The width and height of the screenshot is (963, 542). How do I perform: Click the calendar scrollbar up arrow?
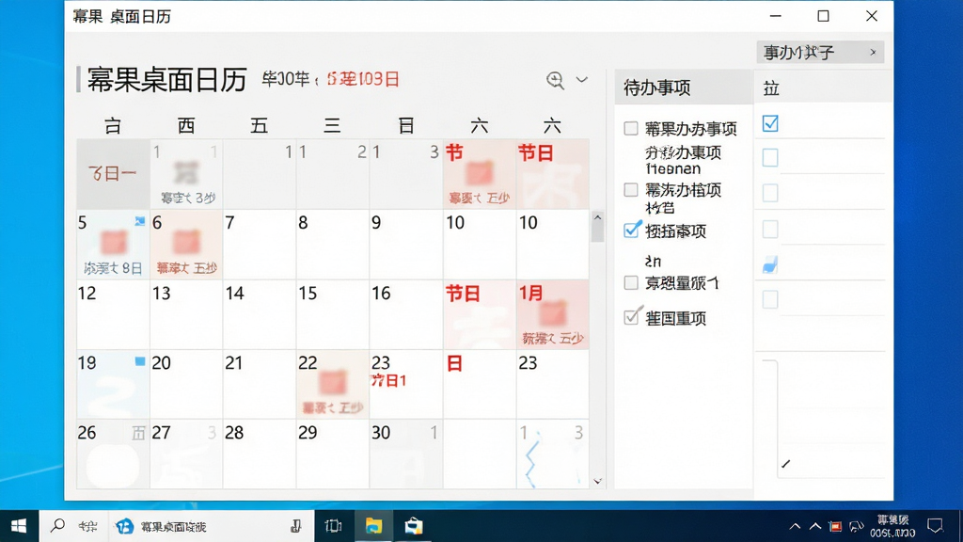597,217
